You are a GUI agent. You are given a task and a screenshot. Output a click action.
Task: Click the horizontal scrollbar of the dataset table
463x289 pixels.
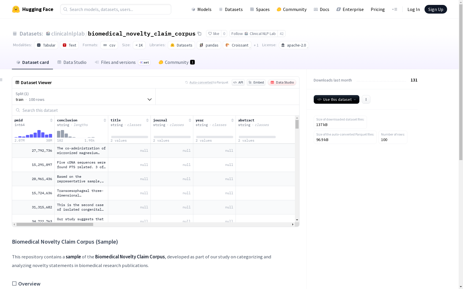[55, 224]
